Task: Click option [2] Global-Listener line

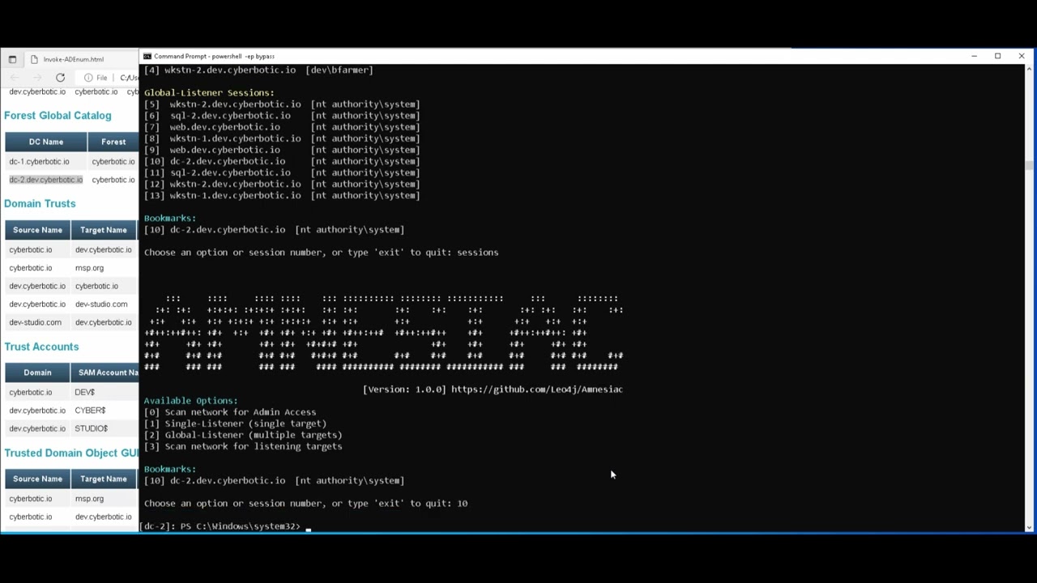Action: pyautogui.click(x=243, y=435)
